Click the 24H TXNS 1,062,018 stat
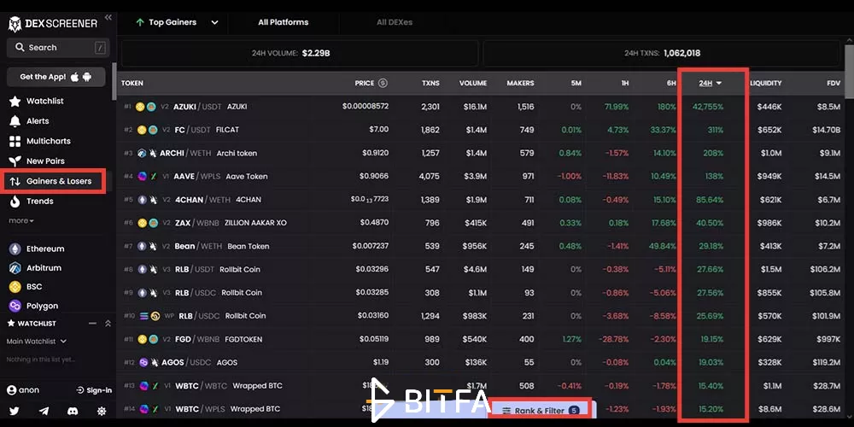This screenshot has height=427, width=854. click(662, 53)
